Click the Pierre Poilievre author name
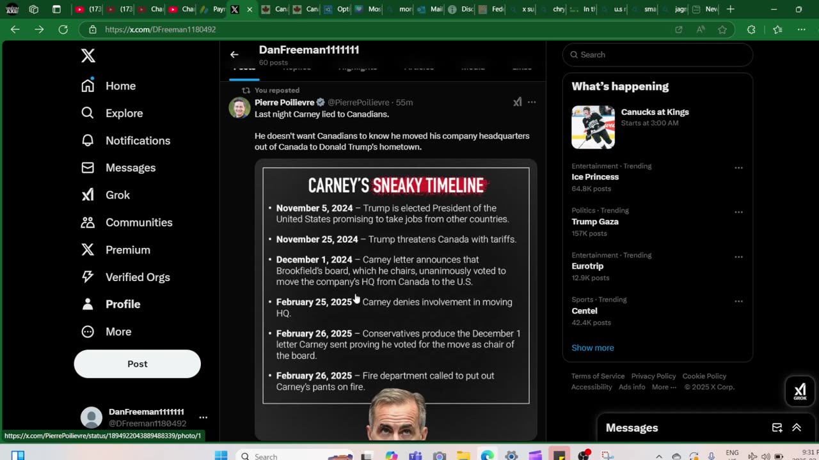Viewport: 819px width, 460px height. click(x=285, y=102)
